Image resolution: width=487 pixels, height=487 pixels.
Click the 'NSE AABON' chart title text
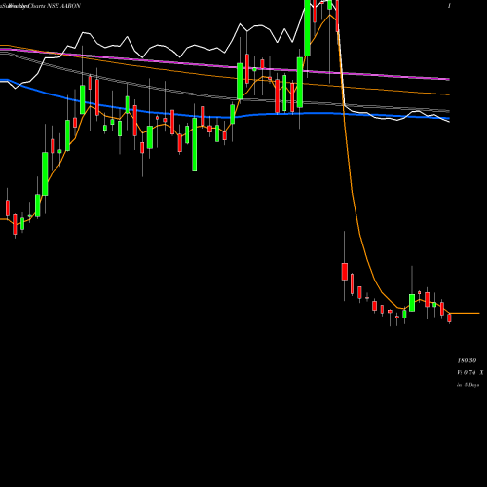tap(63, 6)
